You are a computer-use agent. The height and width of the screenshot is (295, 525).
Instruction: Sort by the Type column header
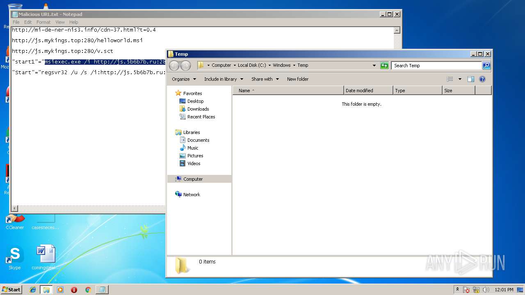coord(418,91)
